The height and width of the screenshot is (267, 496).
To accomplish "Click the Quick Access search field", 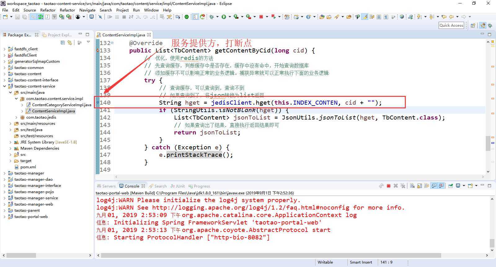I will tap(451, 25).
